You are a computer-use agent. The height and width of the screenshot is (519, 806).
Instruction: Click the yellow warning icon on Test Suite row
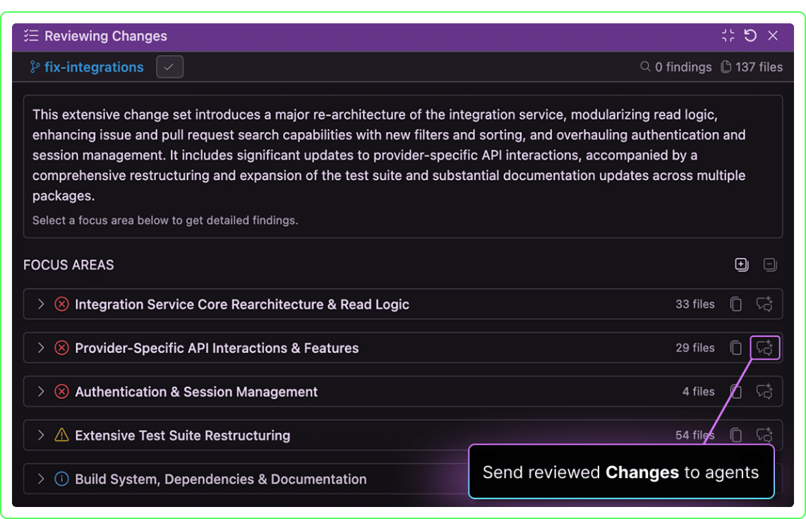click(61, 435)
